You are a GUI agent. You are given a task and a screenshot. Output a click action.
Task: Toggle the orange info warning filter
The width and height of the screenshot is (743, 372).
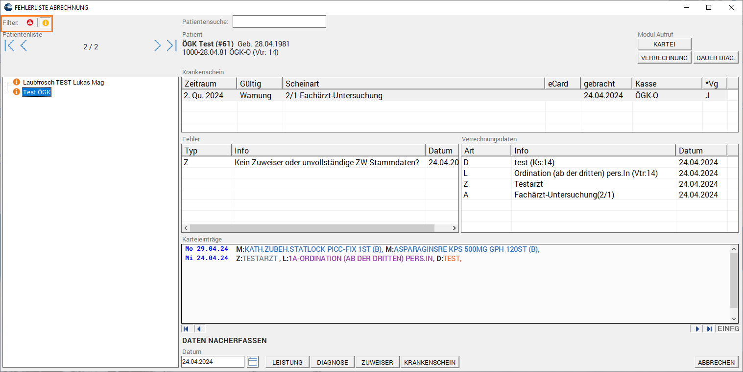46,22
